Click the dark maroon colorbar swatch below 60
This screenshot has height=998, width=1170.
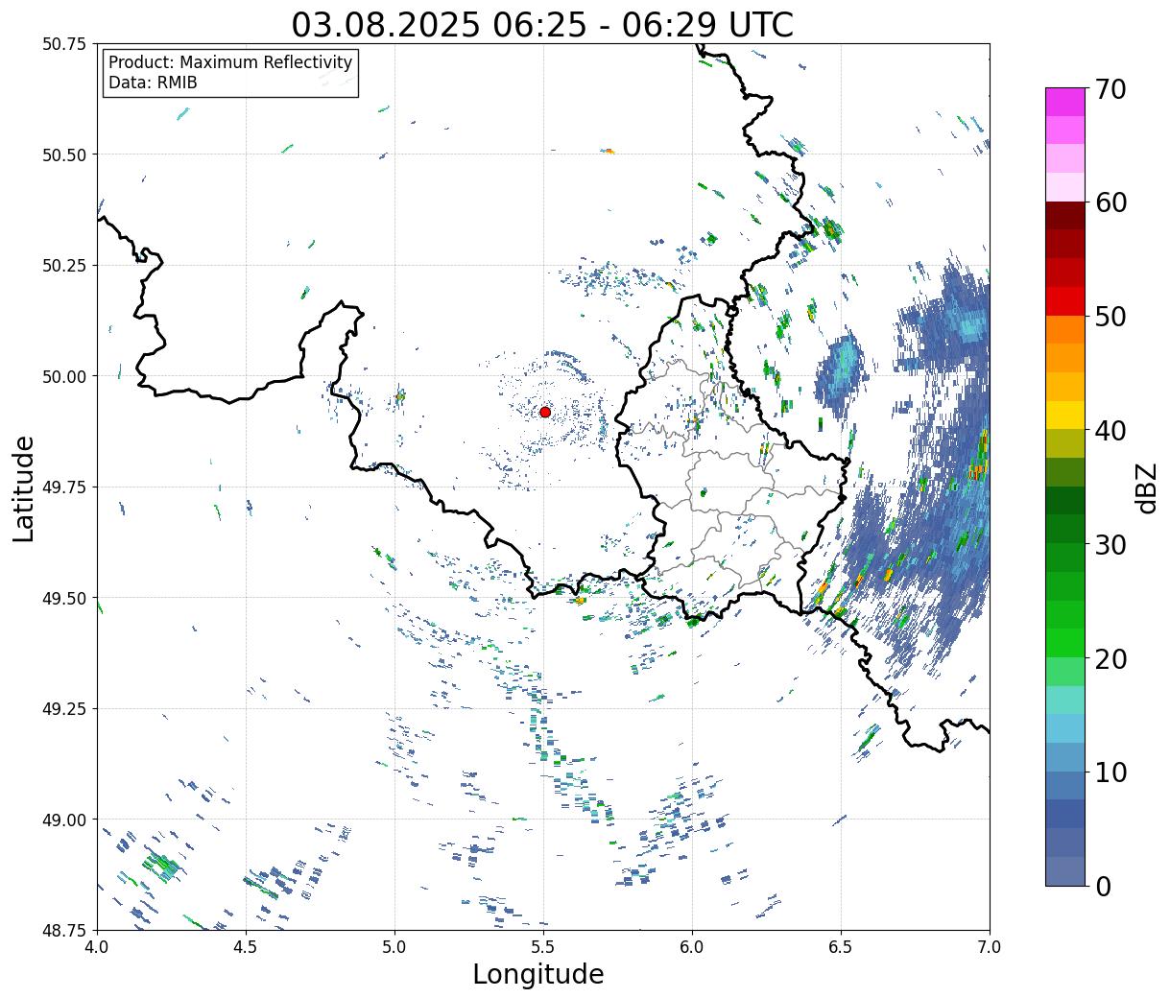[x=1065, y=216]
